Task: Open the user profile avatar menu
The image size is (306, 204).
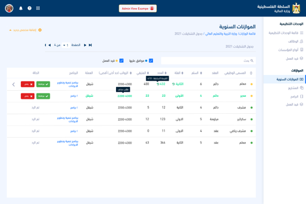Action: [9, 8]
